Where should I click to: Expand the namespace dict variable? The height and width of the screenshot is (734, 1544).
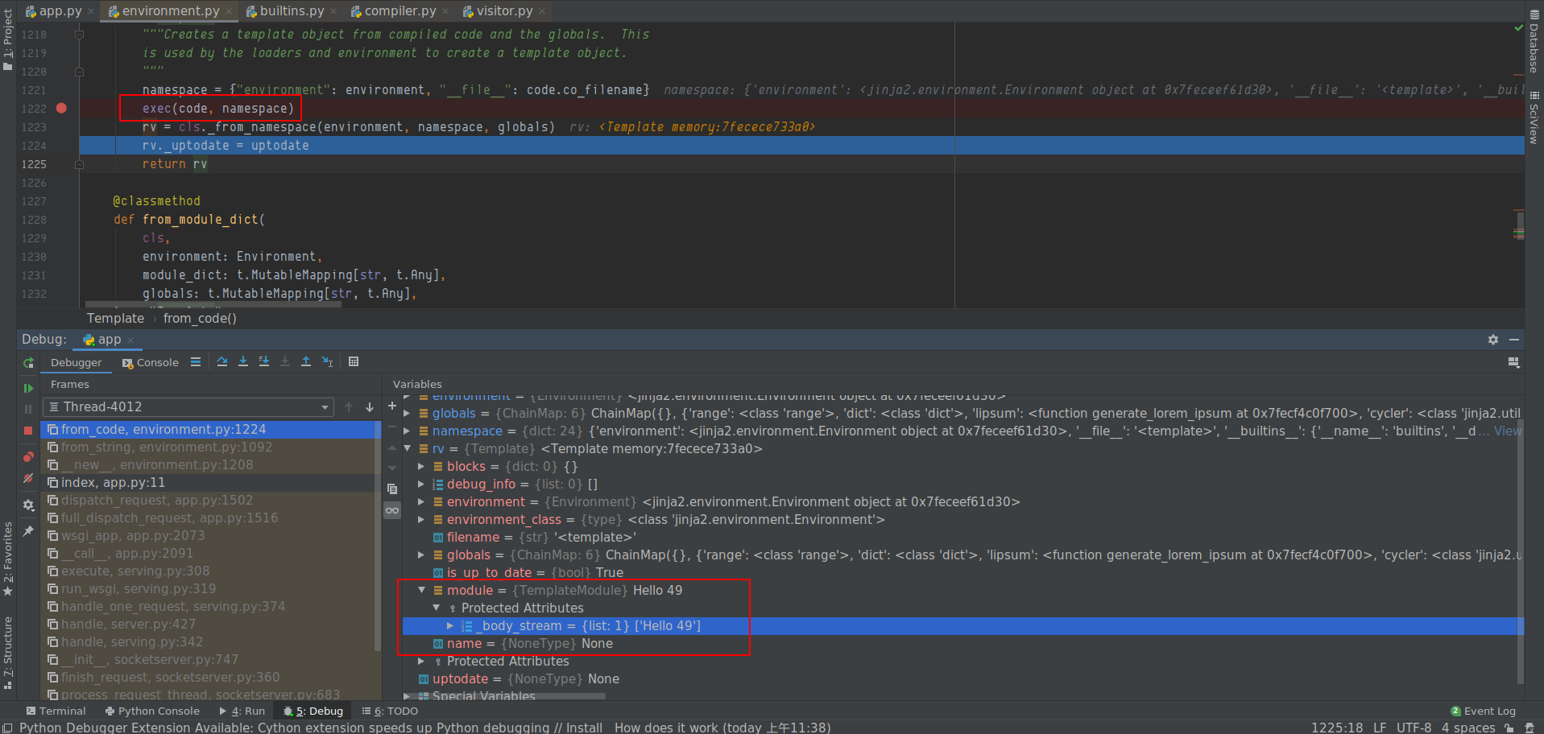(408, 431)
